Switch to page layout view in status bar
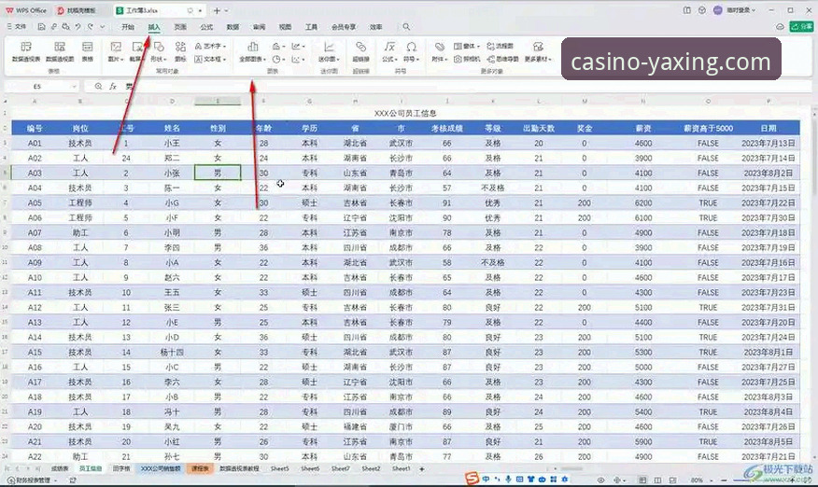The height and width of the screenshot is (487, 818). [x=657, y=480]
